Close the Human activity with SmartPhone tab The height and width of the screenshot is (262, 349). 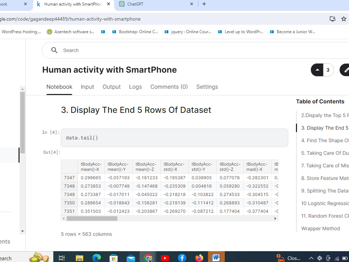coord(109,4)
